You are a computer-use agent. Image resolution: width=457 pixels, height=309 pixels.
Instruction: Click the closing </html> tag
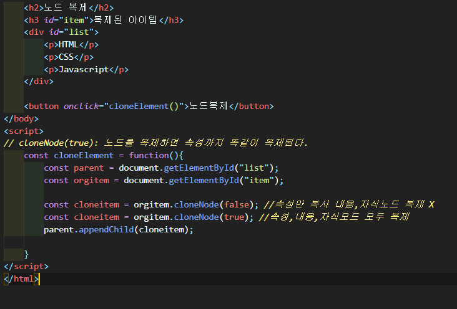pyautogui.click(x=21, y=278)
